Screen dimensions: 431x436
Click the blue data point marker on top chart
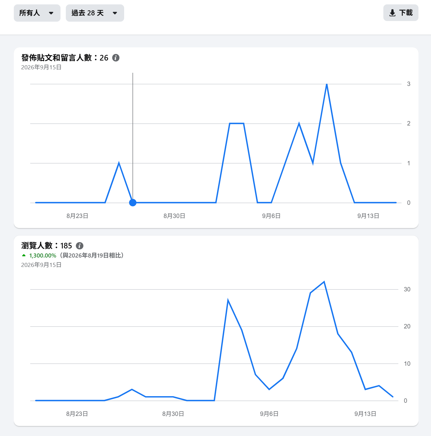tap(133, 203)
